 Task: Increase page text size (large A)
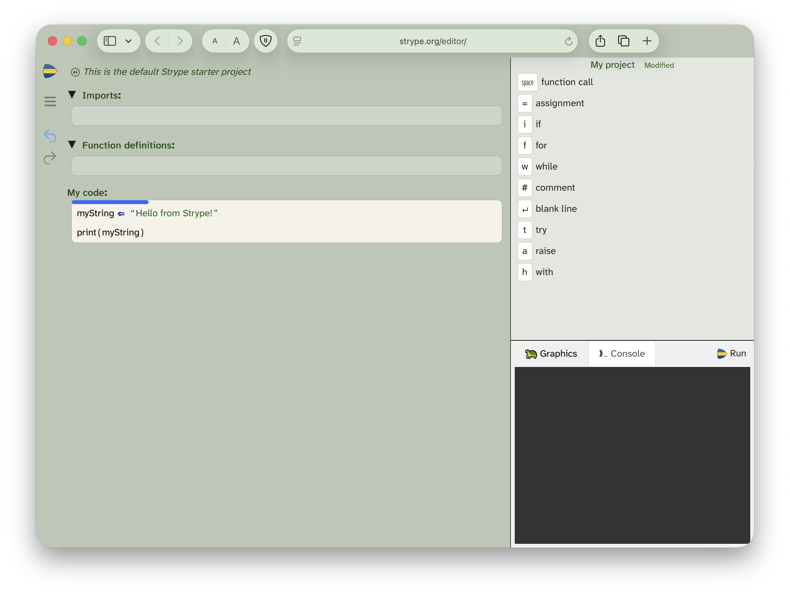point(237,41)
